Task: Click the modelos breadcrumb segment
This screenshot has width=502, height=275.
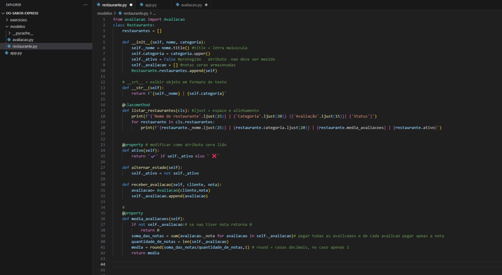Action: [x=105, y=13]
